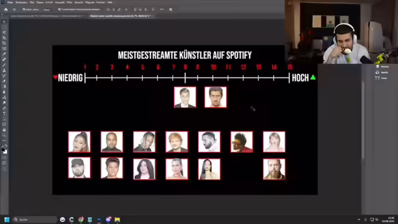398x224 pixels.
Task: Select the Move tool in the toolbox
Action: pos(4,22)
